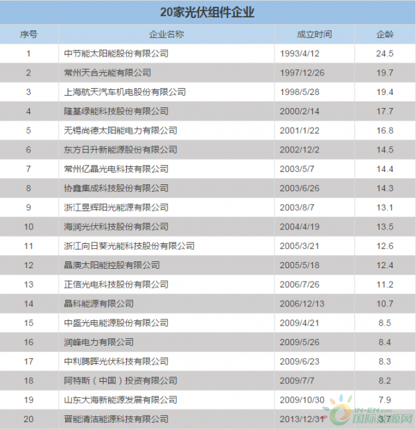The width and height of the screenshot is (416, 429).
Task: Click the table title 20家光伏组件企业
Action: pyautogui.click(x=207, y=12)
